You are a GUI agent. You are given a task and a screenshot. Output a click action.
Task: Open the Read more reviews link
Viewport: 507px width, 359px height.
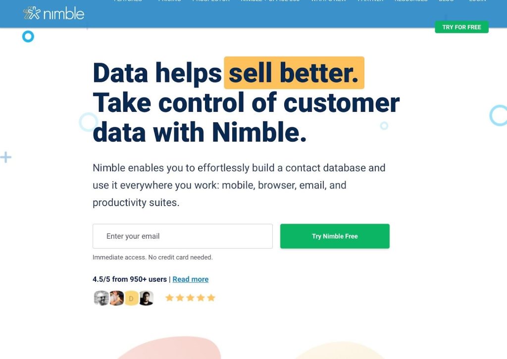pyautogui.click(x=191, y=279)
